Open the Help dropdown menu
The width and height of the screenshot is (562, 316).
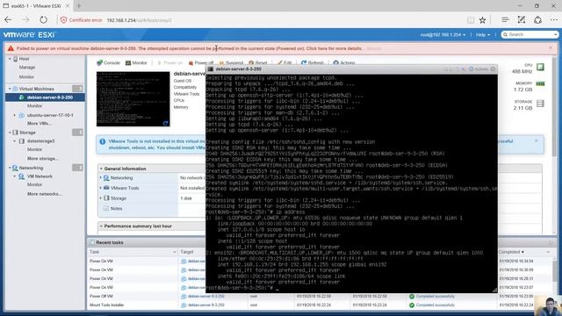483,35
